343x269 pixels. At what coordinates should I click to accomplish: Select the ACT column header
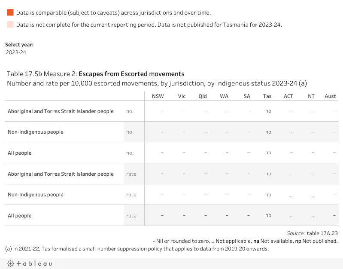pyautogui.click(x=288, y=96)
